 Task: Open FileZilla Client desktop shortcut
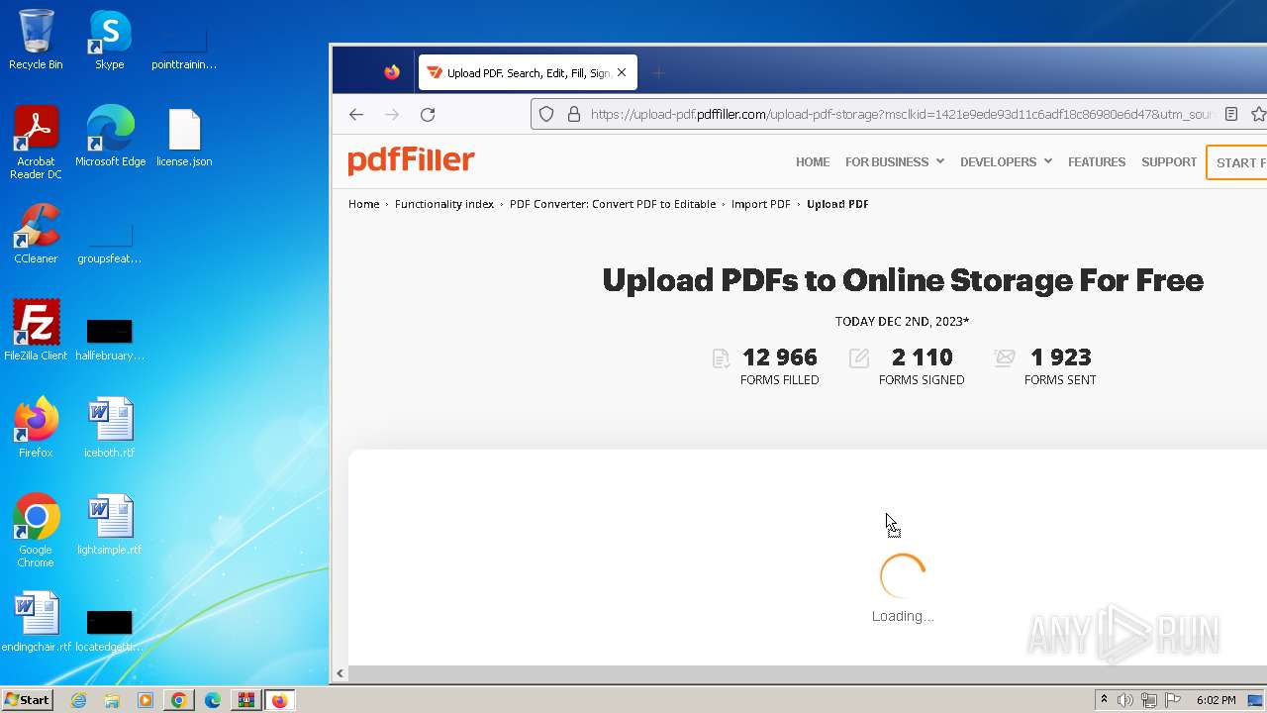(36, 331)
